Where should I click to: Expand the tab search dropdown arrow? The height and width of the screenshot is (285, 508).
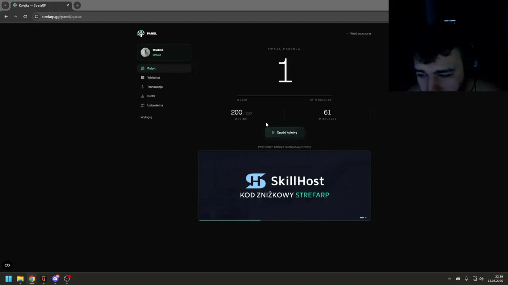5,6
